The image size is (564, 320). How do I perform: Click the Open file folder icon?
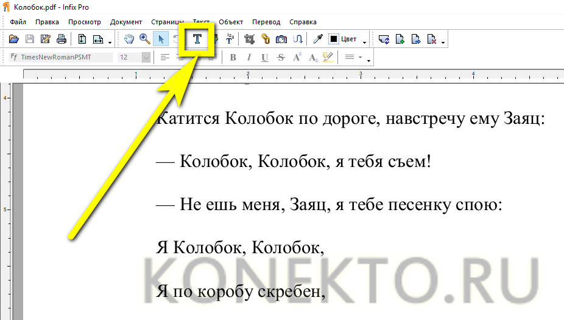coord(15,39)
